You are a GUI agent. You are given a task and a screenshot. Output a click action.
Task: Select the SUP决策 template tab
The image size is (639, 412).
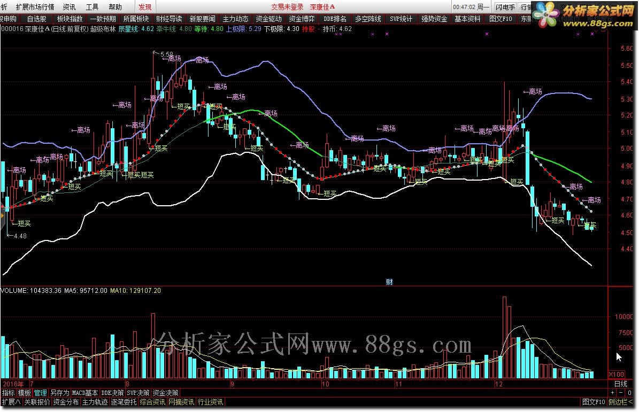138,393
